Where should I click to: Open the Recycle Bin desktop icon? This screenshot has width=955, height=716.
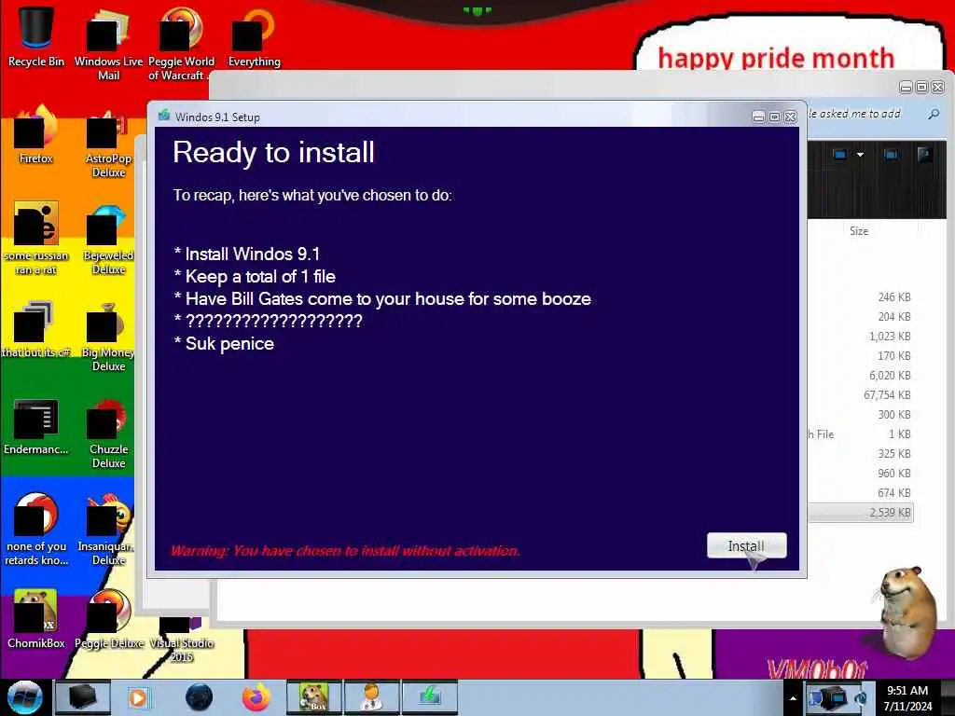click(x=36, y=36)
